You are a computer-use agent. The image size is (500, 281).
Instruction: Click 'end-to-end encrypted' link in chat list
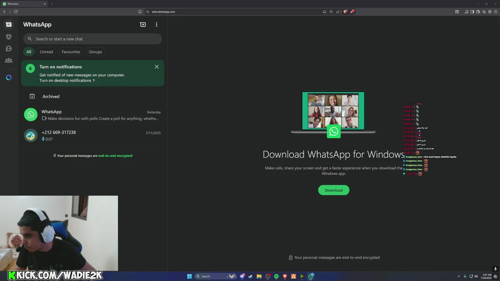[x=115, y=156]
